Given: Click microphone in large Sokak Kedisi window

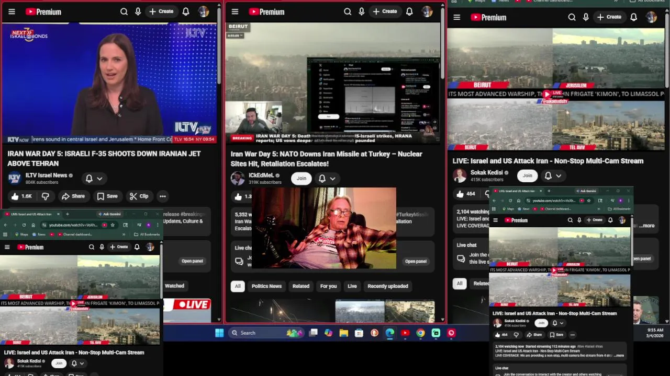Looking at the screenshot, I should 586,17.
